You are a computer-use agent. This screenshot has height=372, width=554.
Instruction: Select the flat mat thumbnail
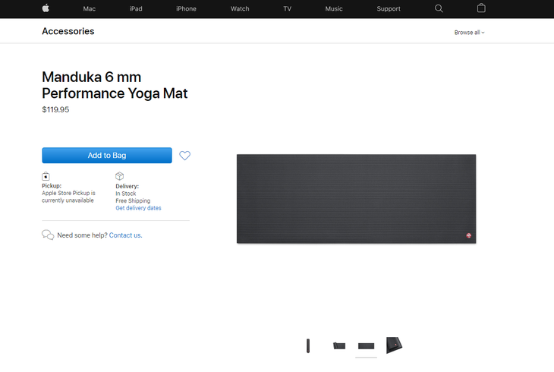click(x=366, y=346)
